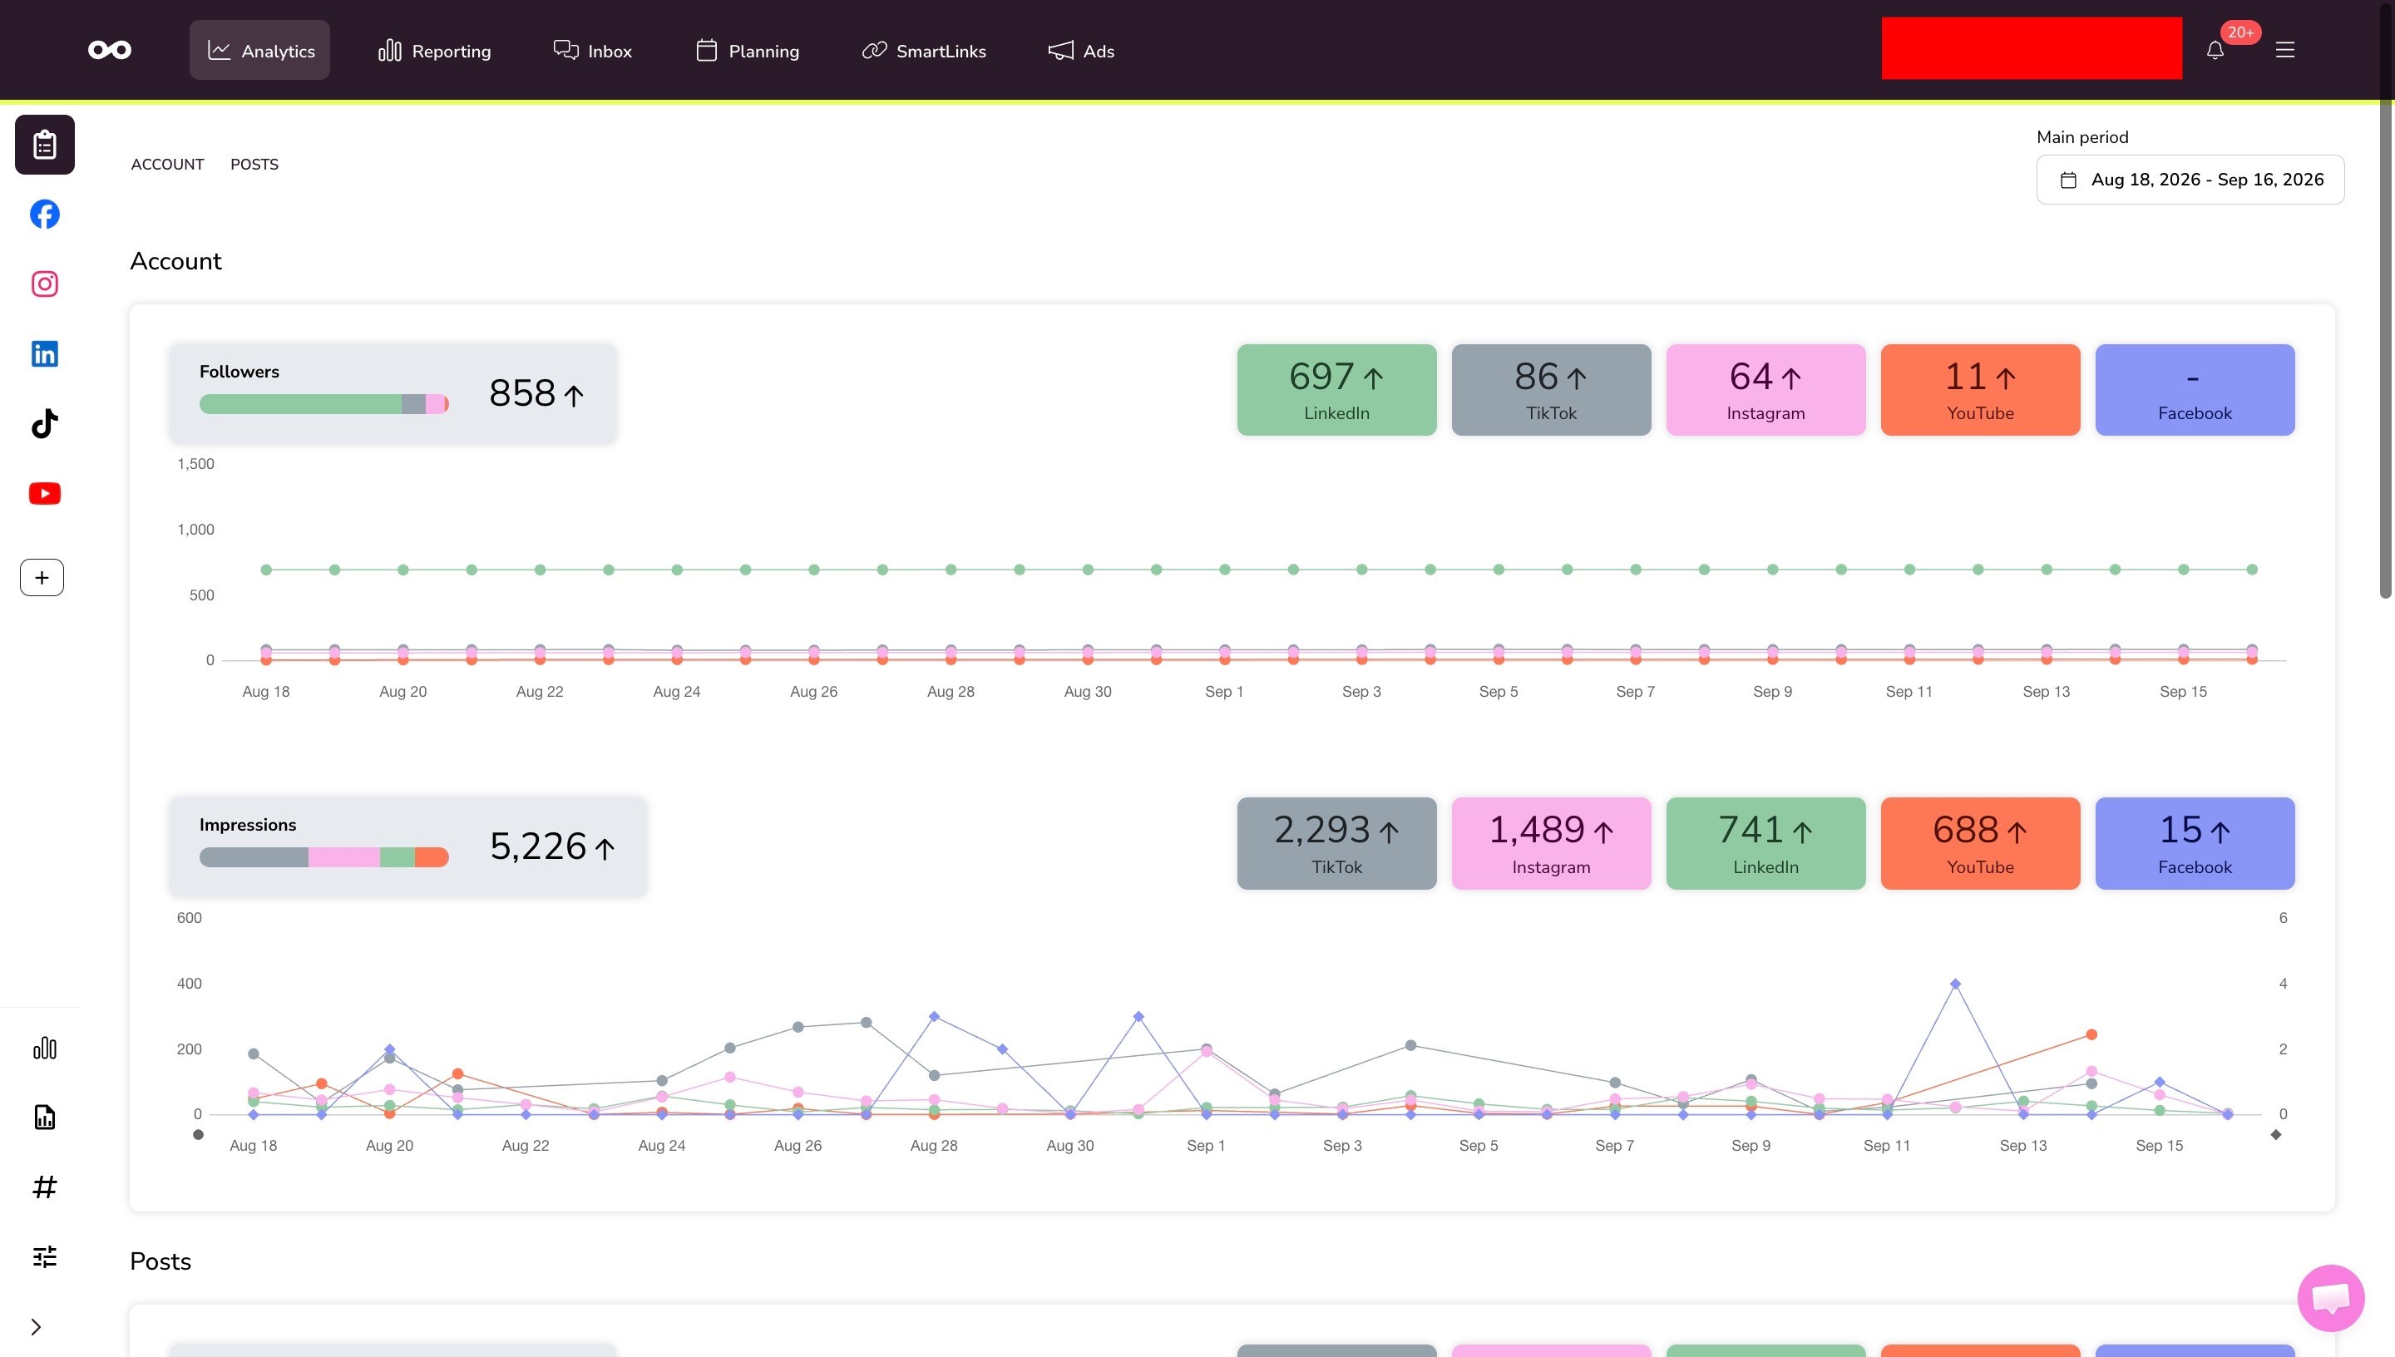2395x1357 pixels.
Task: Expand the sidebar with chevron arrow
Action: click(37, 1327)
